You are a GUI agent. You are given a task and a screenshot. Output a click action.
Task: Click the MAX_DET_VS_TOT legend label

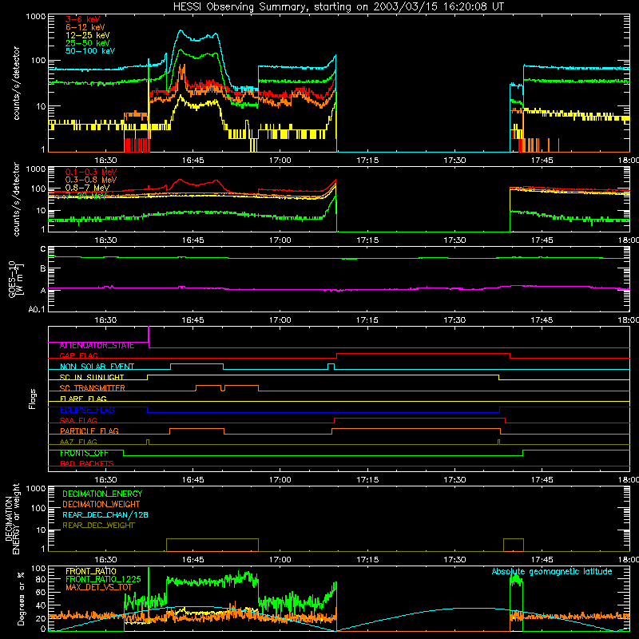tap(99, 587)
